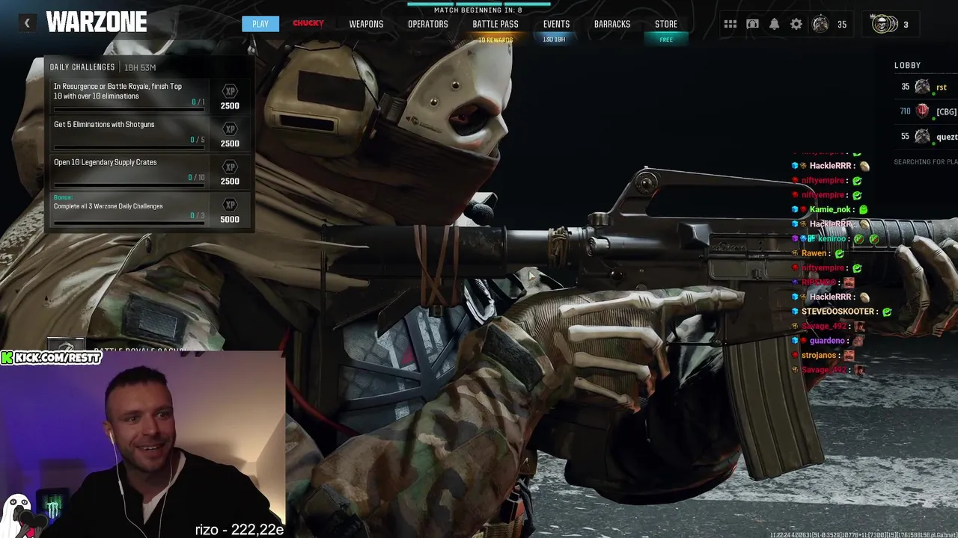Click the green emote after Kamie_nok

(863, 209)
